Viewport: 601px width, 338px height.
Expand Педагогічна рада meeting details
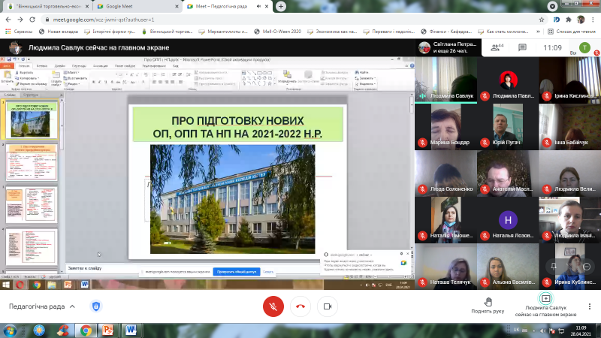(42, 306)
